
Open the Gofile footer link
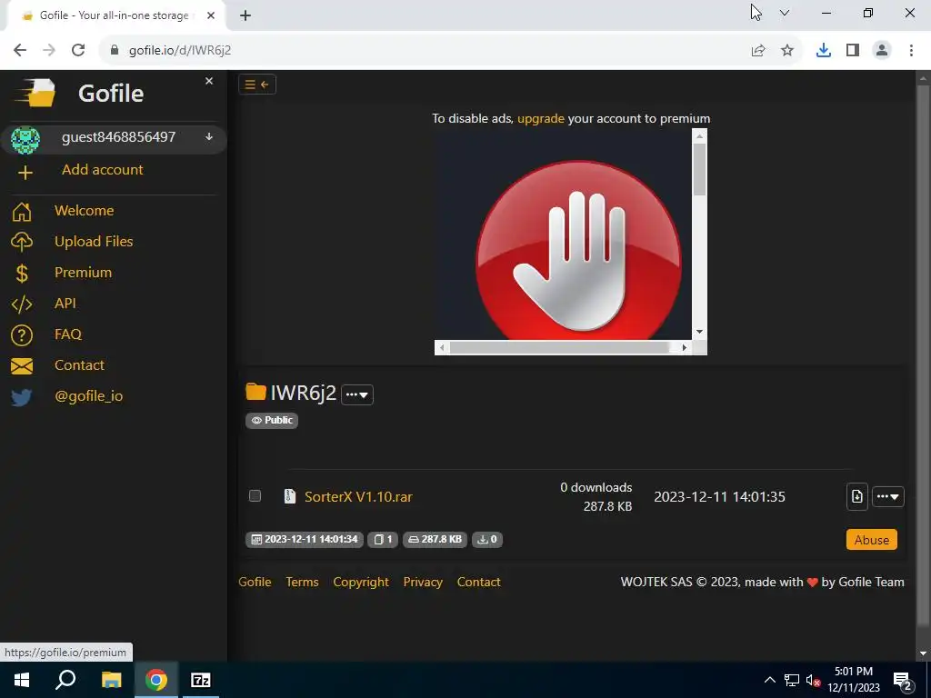click(x=255, y=583)
